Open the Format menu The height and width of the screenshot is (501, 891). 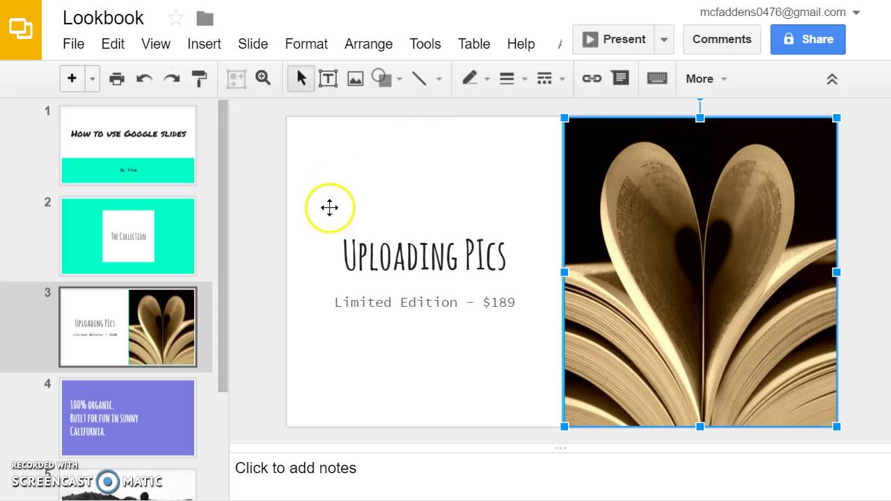pos(306,44)
